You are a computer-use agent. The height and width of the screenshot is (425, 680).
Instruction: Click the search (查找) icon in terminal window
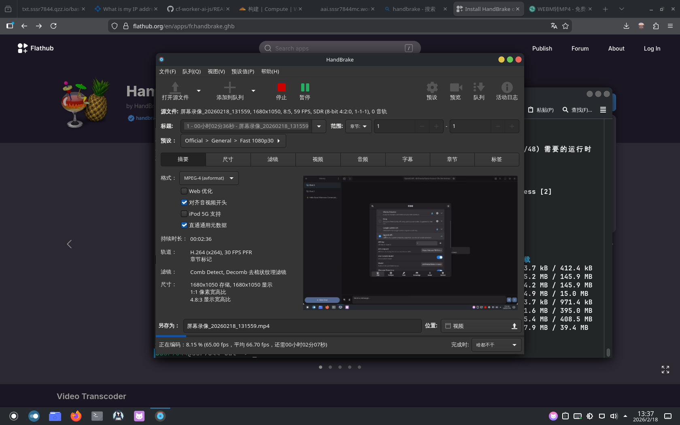[565, 110]
